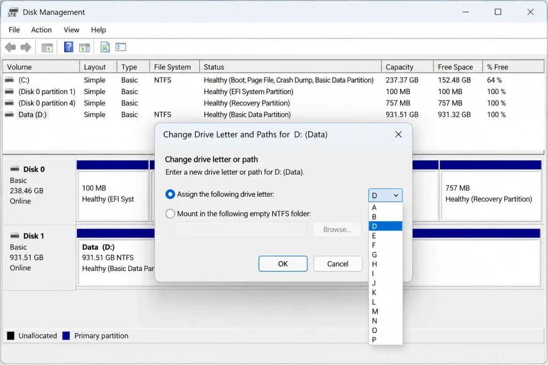Click the NTFS folder path input field
This screenshot has height=365, width=548.
[x=241, y=230]
